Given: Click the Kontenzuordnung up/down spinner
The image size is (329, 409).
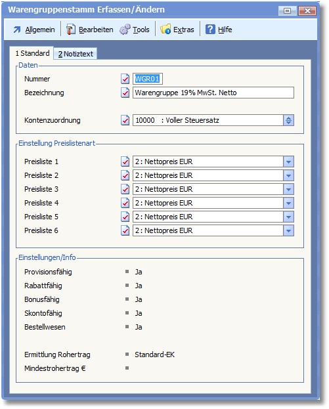Looking at the screenshot, I should tap(288, 120).
